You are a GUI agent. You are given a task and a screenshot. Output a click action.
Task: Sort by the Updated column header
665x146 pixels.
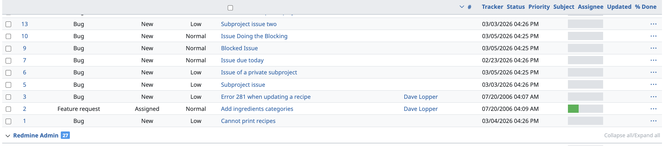click(619, 7)
